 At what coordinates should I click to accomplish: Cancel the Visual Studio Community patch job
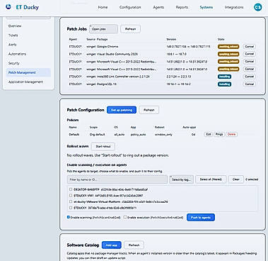249,54
